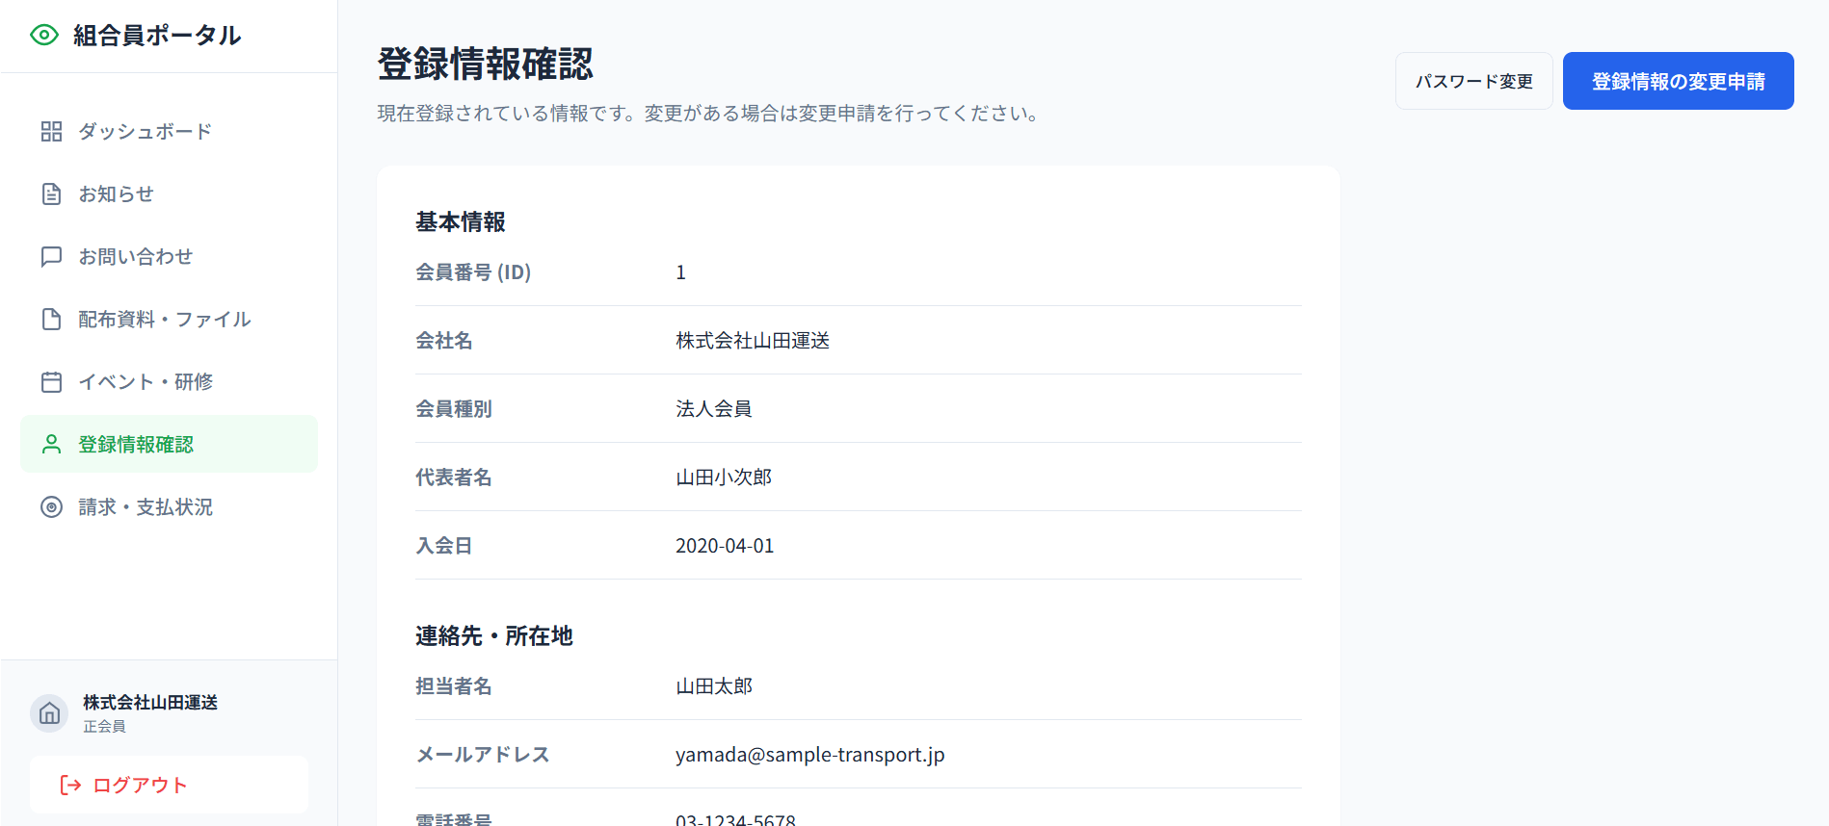Click the 配布資料・ファイル file icon

(x=51, y=320)
